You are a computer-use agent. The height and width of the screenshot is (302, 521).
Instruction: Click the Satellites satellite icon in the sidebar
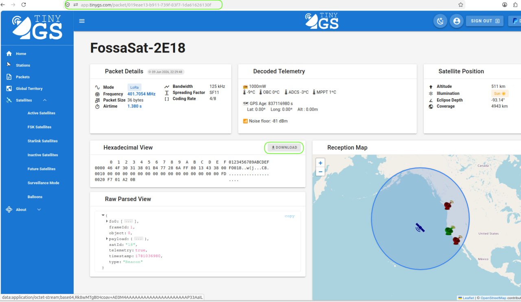[x=9, y=100]
